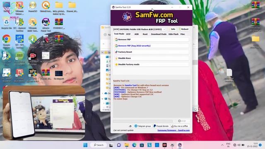Viewport: 265px width, 149px height.
Task: Switch to the Misc tab
Action: pyautogui.click(x=183, y=34)
